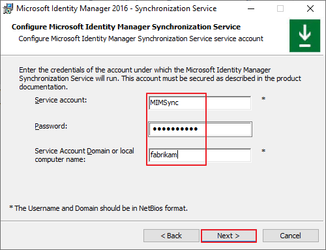This screenshot has height=250, width=326.
Task: Cancel the Synchronization Service setup
Action: pos(291,236)
